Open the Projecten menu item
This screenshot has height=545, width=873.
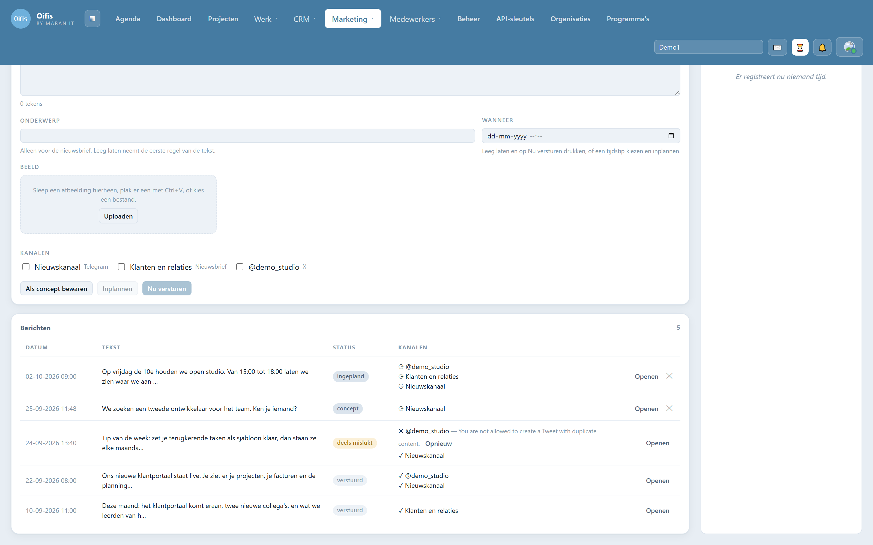coord(223,19)
